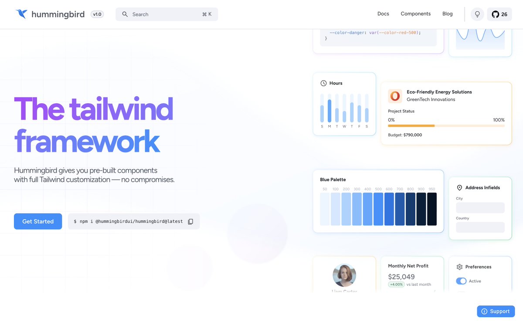
Task: Click the hummingbird bird logo icon
Action: click(21, 14)
